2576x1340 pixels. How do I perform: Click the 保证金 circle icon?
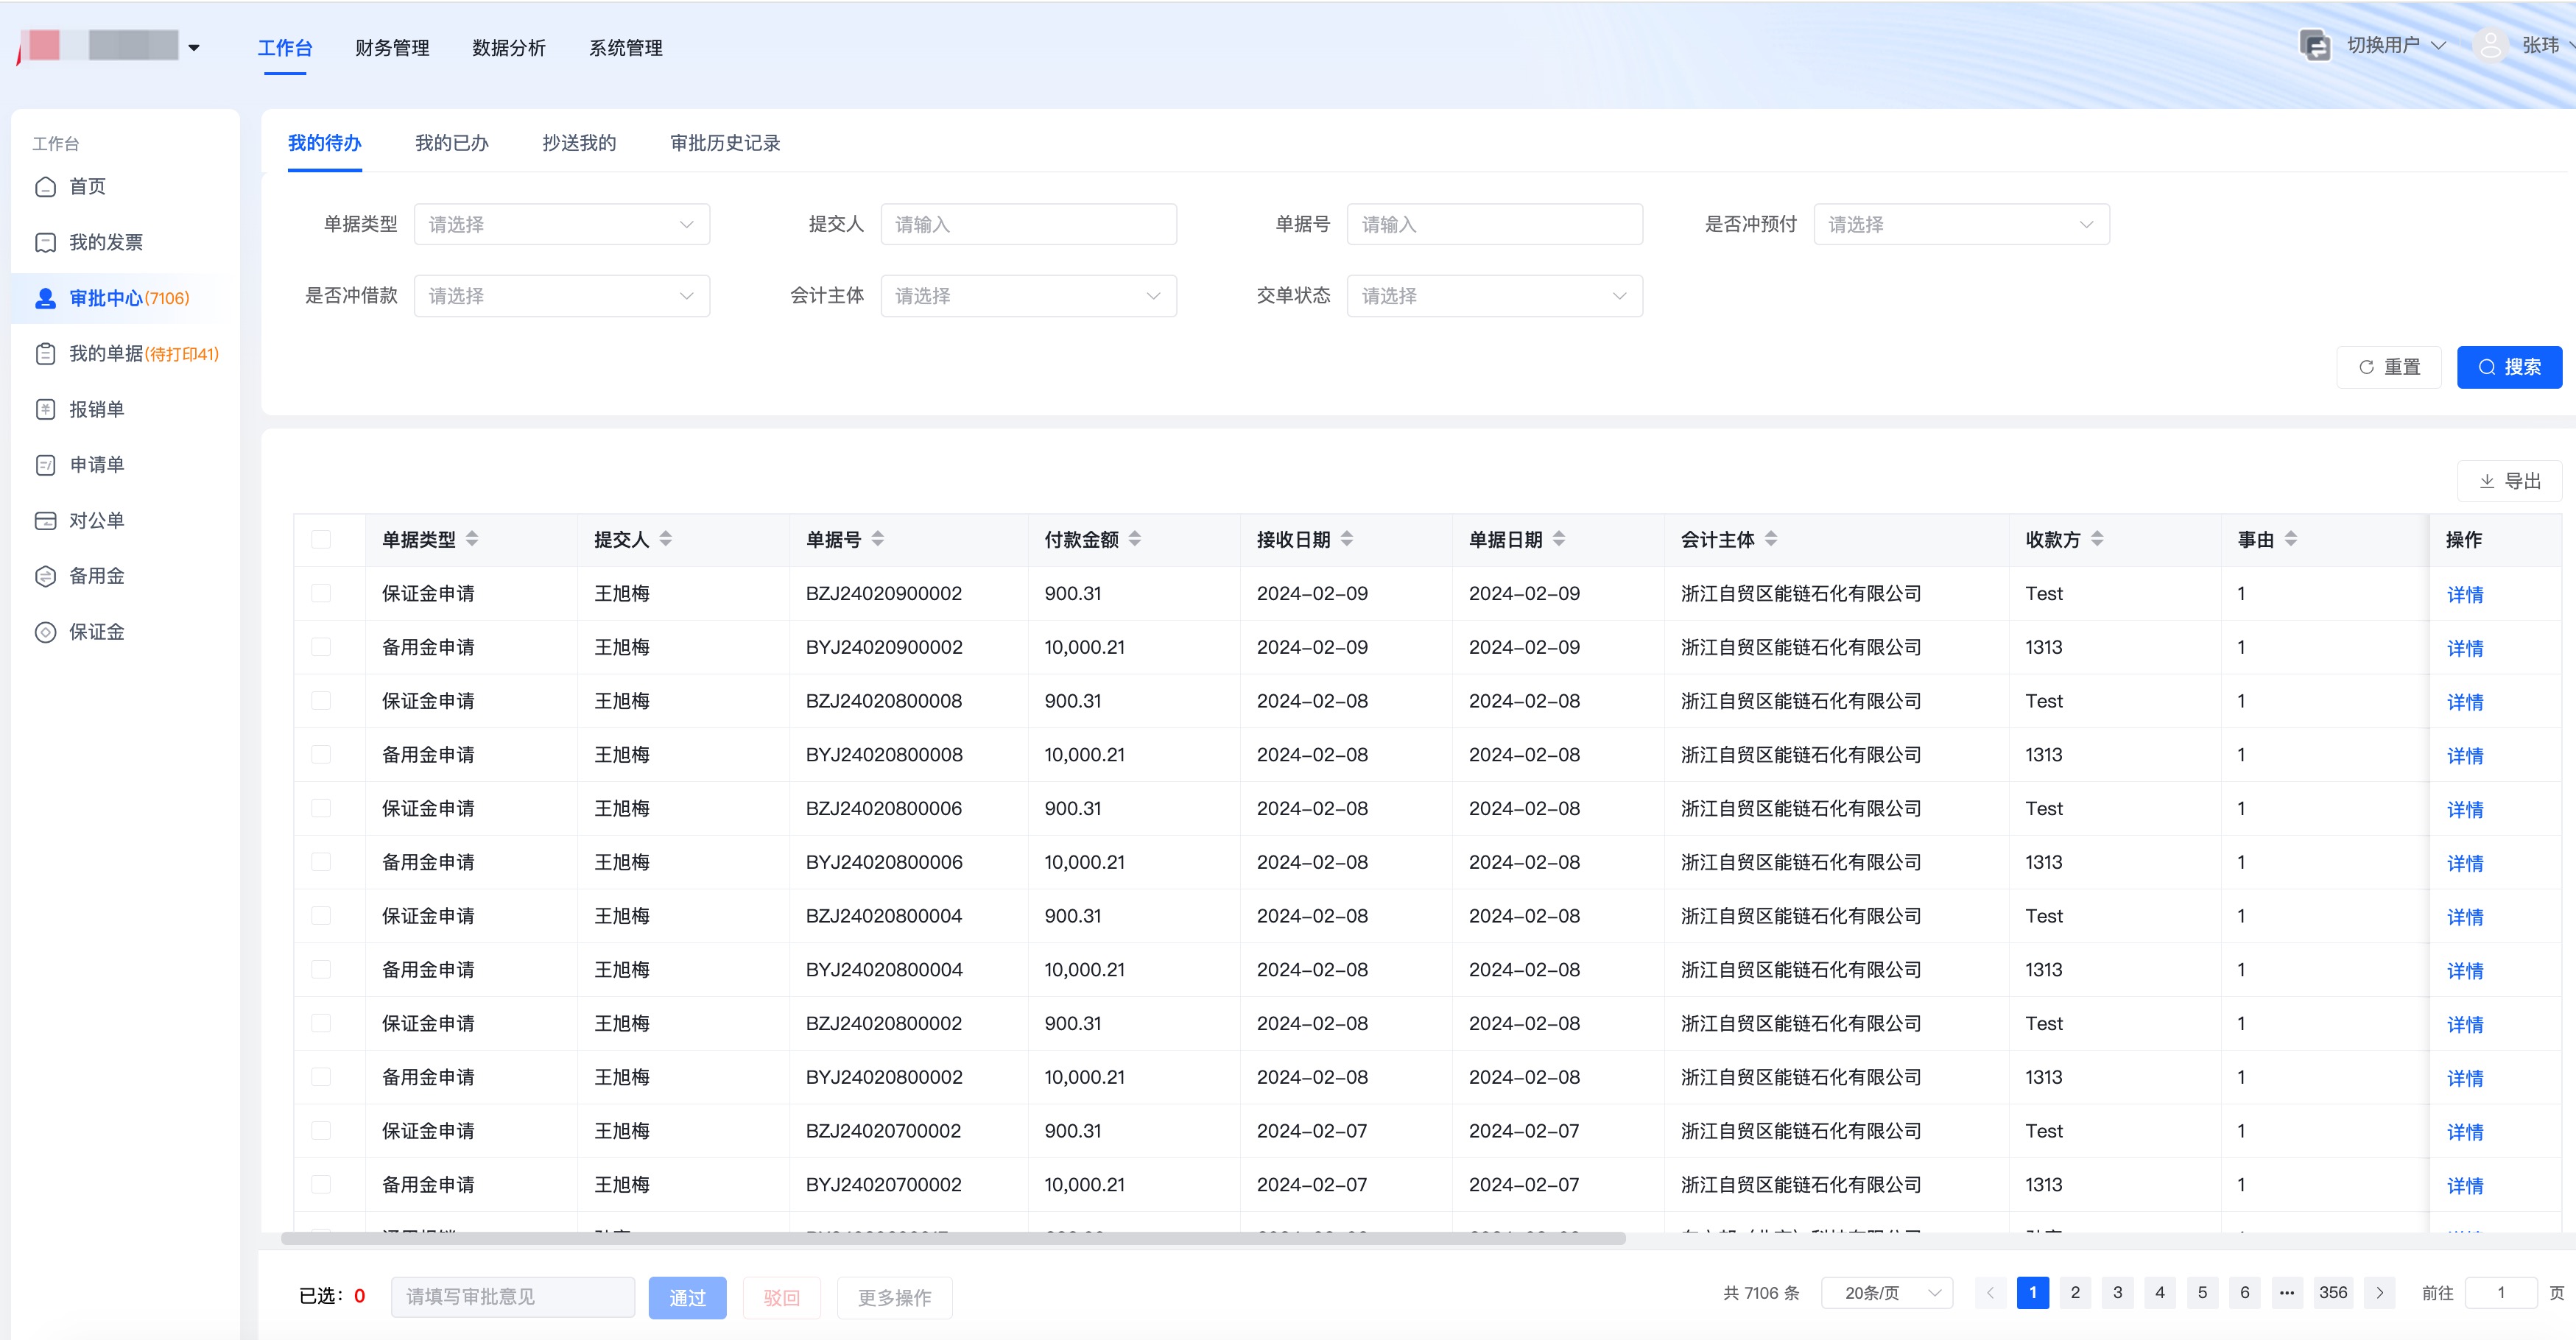pos(45,632)
